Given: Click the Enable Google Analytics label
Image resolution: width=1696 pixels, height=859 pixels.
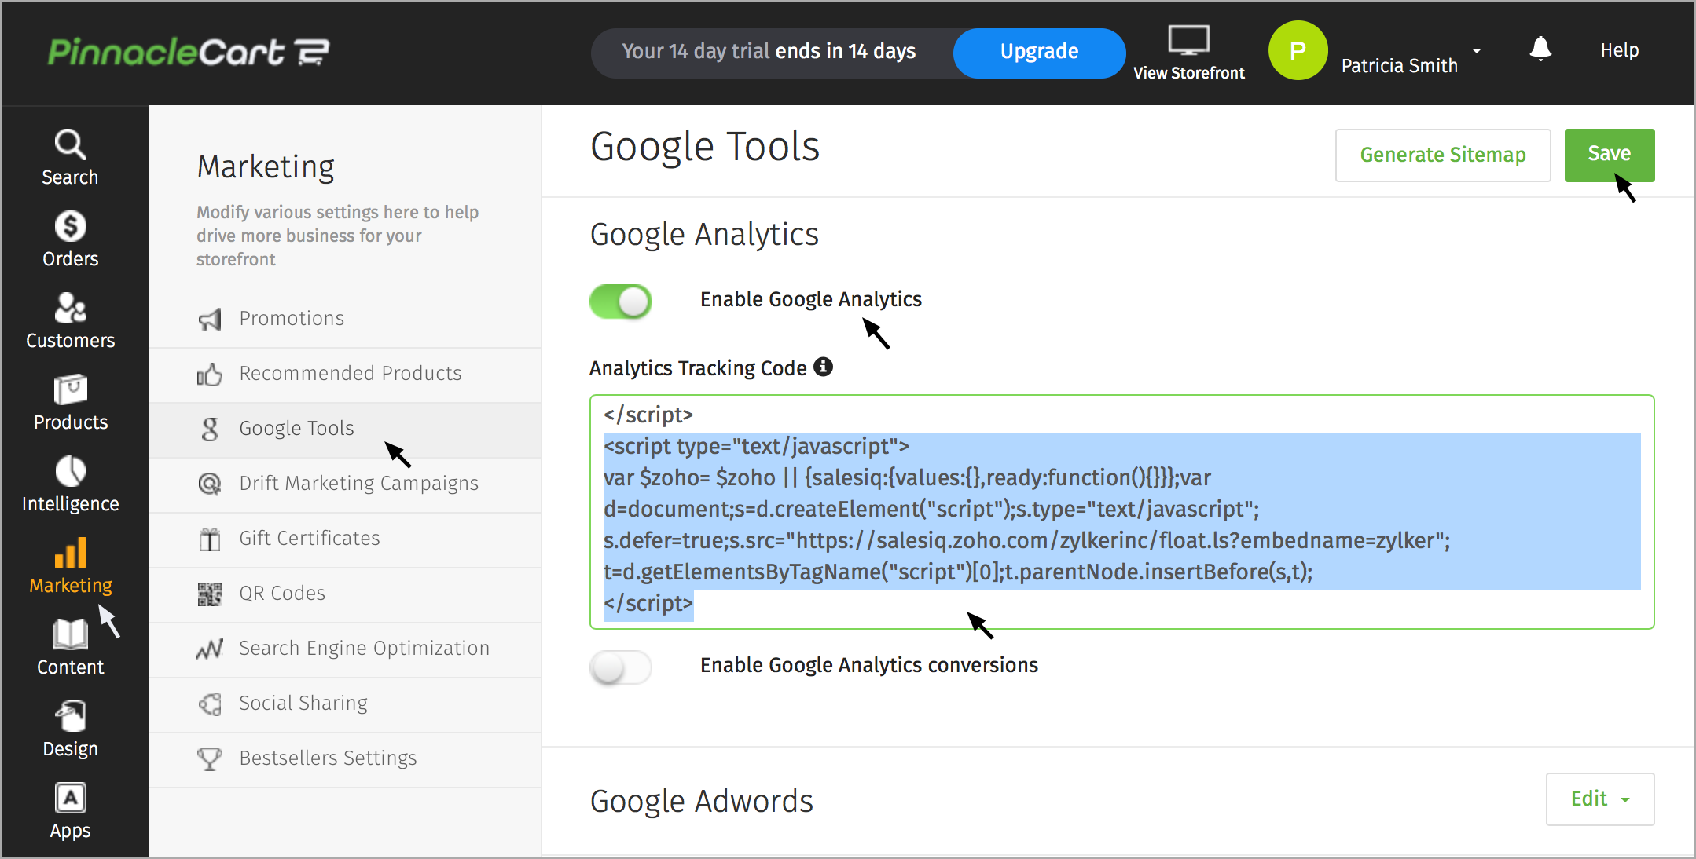Looking at the screenshot, I should tap(811, 299).
